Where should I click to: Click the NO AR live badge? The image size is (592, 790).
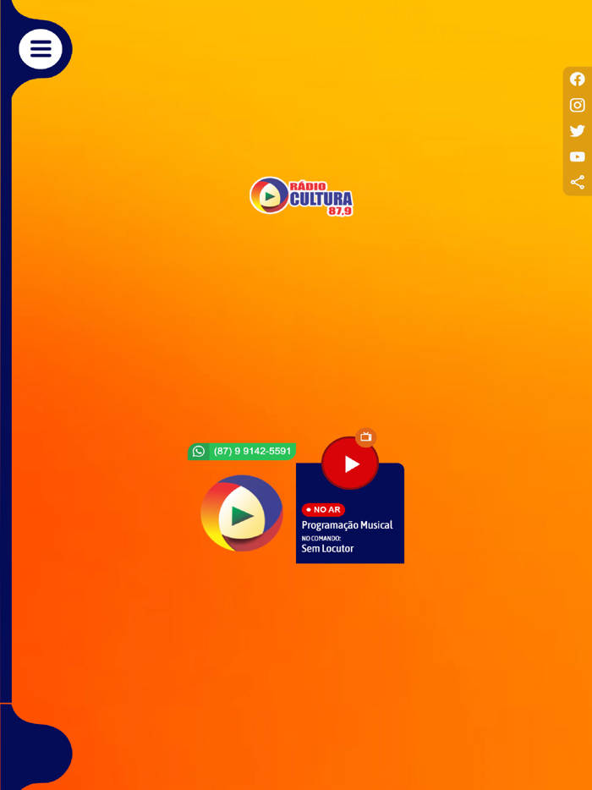pyautogui.click(x=323, y=510)
